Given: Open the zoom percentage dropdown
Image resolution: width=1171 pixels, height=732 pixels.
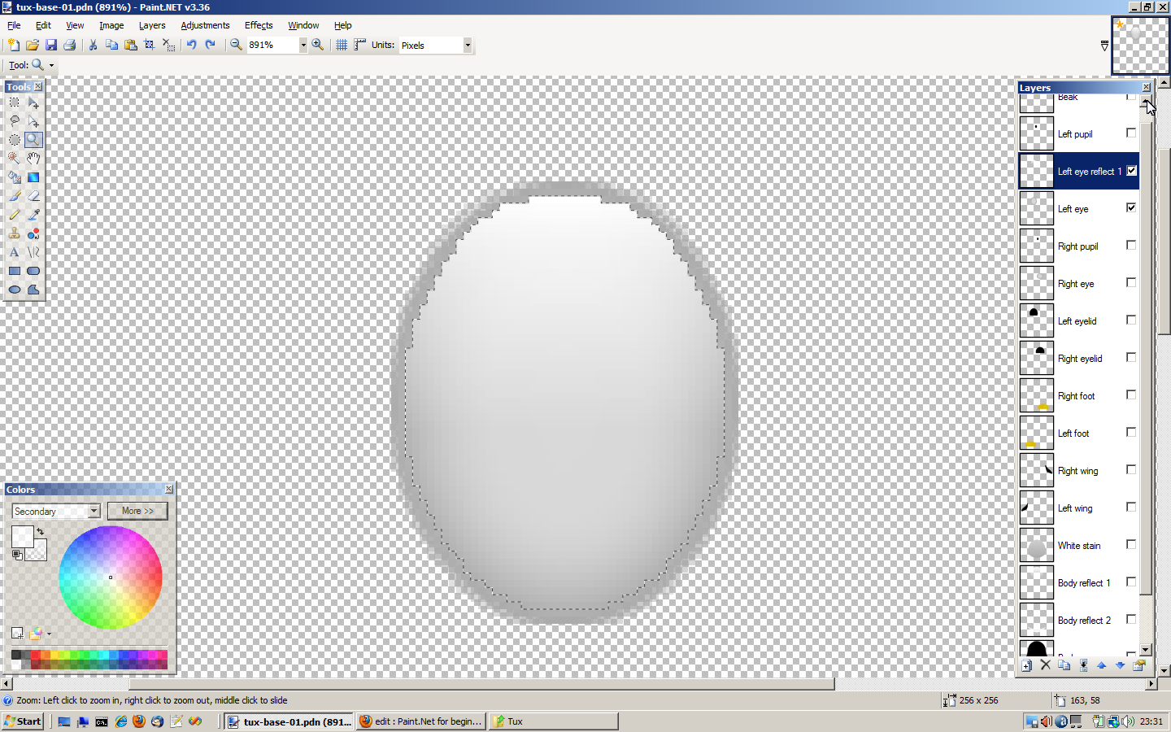Looking at the screenshot, I should [303, 46].
